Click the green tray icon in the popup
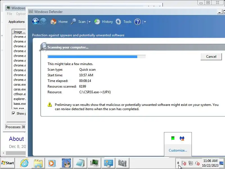This screenshot has width=225, height=169. [x=173, y=138]
